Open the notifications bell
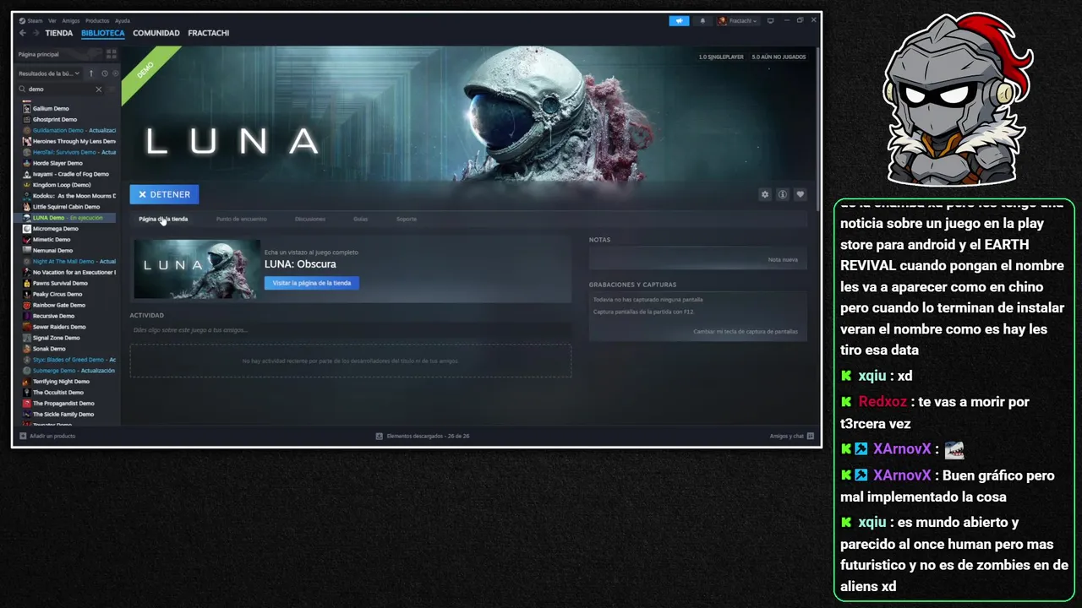The image size is (1082, 608). point(702,20)
